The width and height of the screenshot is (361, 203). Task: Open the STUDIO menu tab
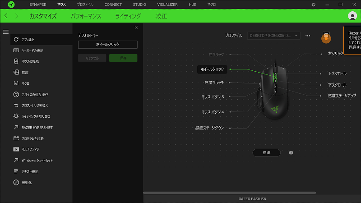click(139, 5)
